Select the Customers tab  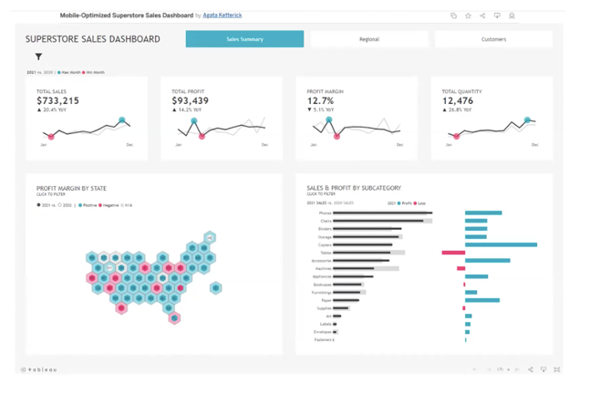point(493,39)
